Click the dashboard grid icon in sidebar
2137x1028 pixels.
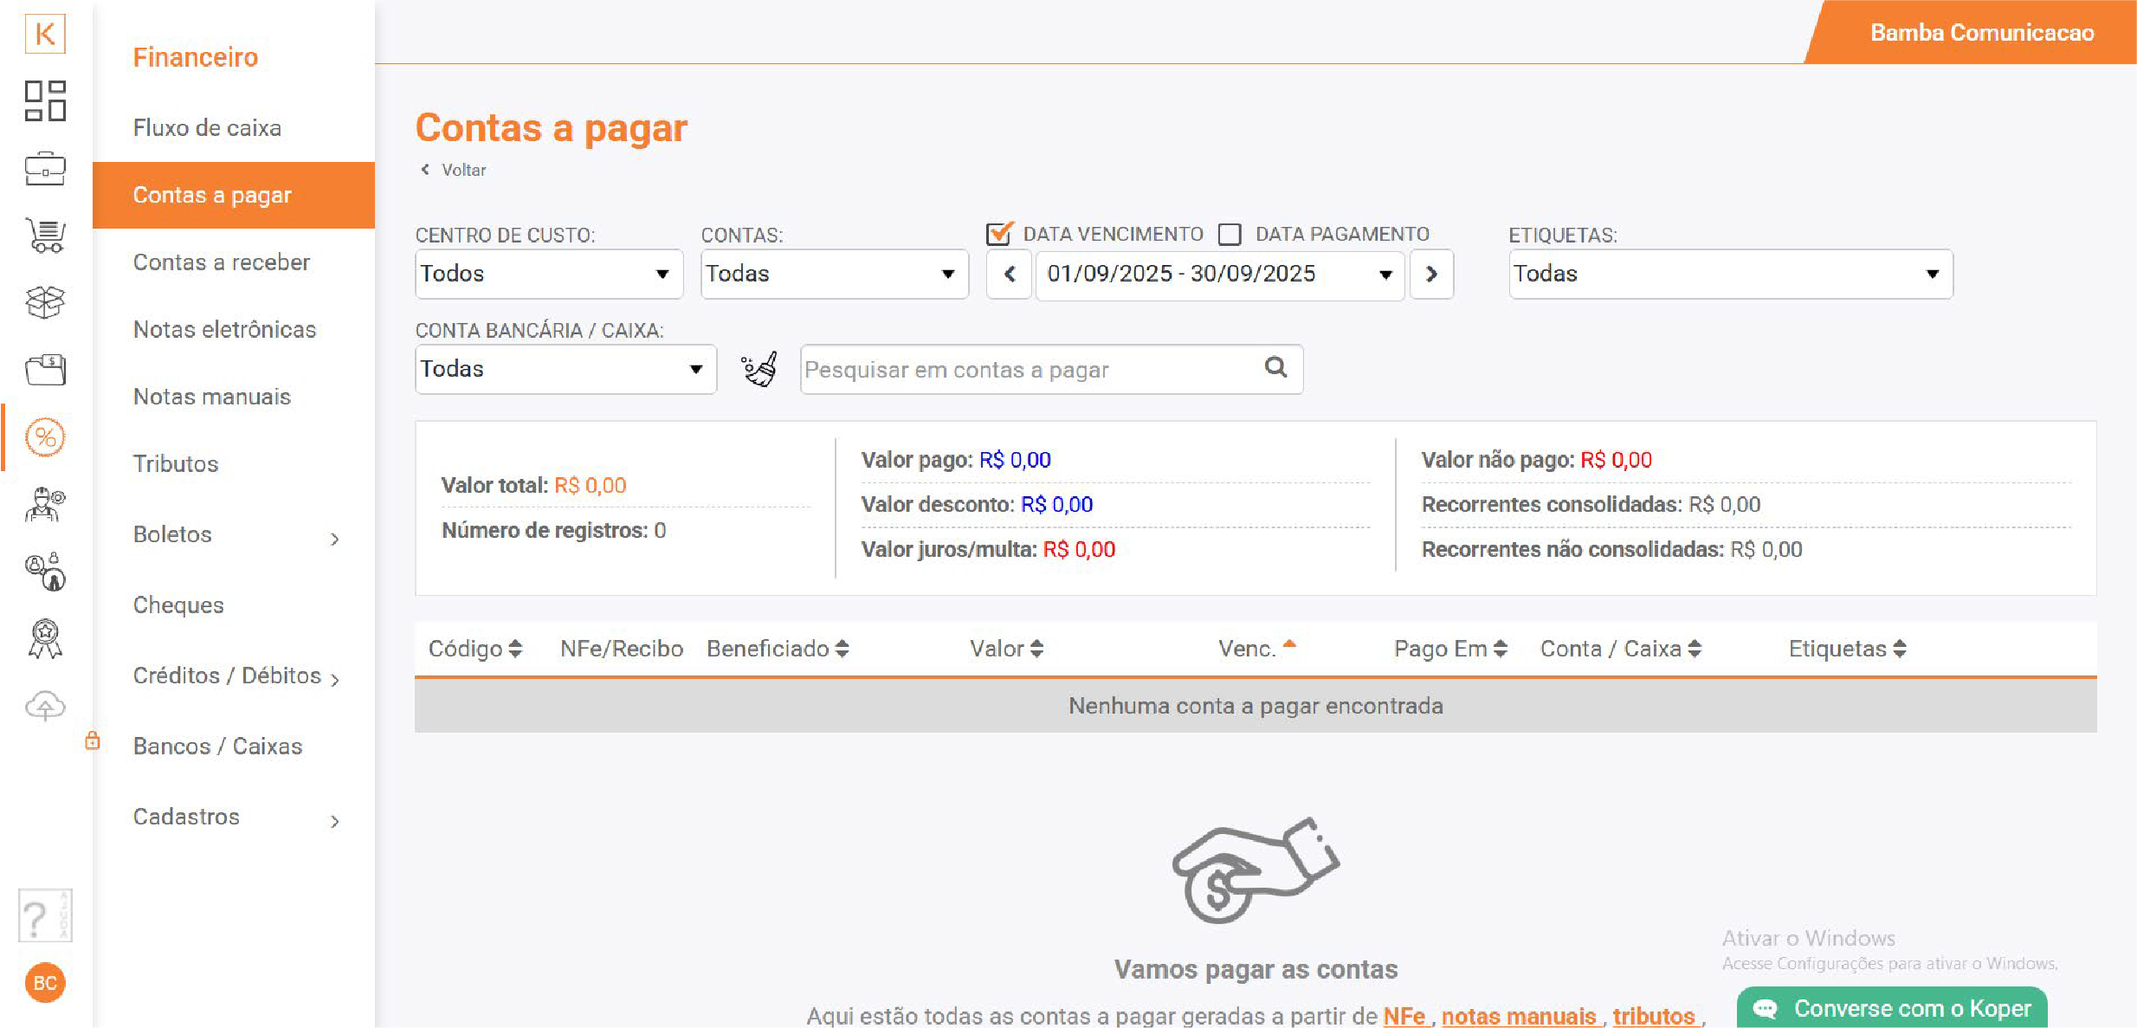[x=45, y=100]
